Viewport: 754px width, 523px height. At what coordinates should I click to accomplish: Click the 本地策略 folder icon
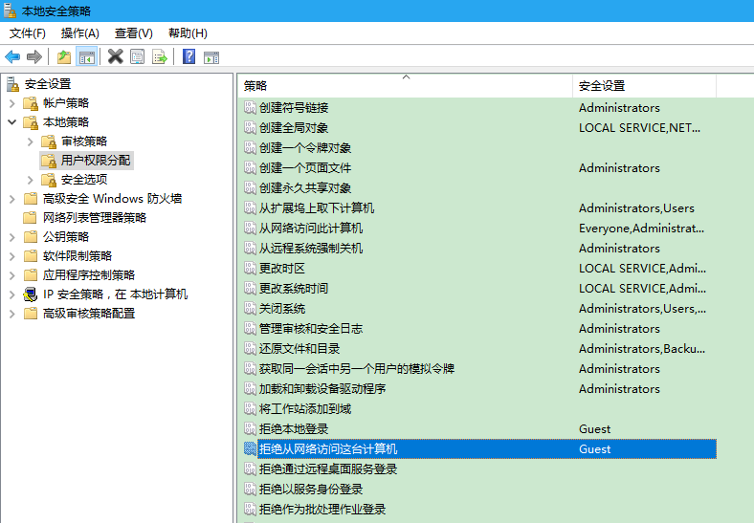pos(31,122)
